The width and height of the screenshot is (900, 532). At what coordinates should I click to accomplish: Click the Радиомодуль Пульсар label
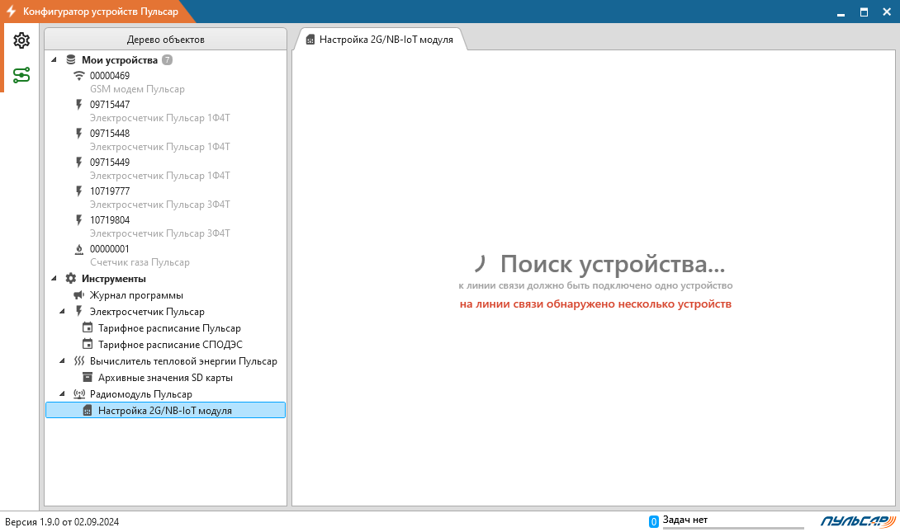click(141, 394)
